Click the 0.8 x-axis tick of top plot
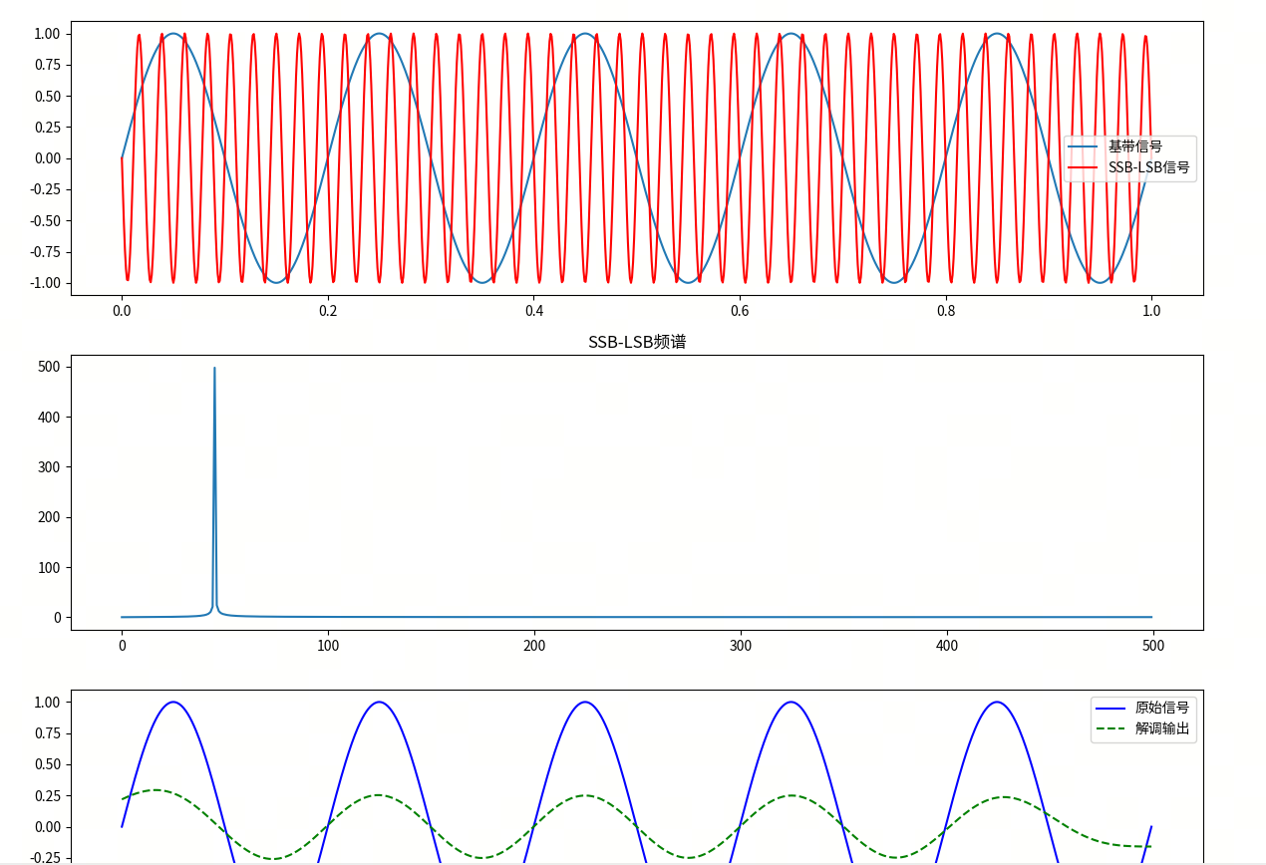Image resolution: width=1266 pixels, height=865 pixels. [946, 311]
